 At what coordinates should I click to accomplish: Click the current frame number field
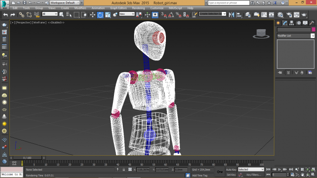pos(279,175)
